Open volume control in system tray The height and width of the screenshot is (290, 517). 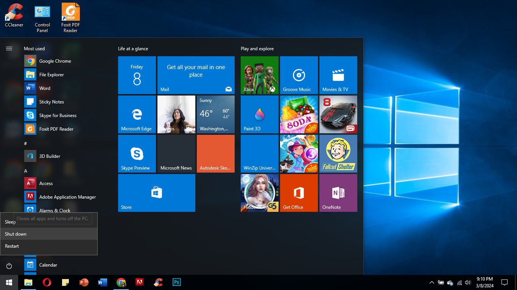pos(468,282)
